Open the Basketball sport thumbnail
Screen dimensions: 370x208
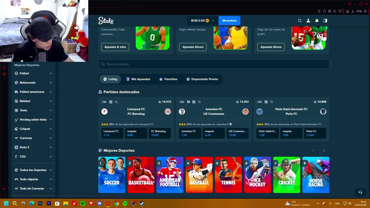click(141, 175)
